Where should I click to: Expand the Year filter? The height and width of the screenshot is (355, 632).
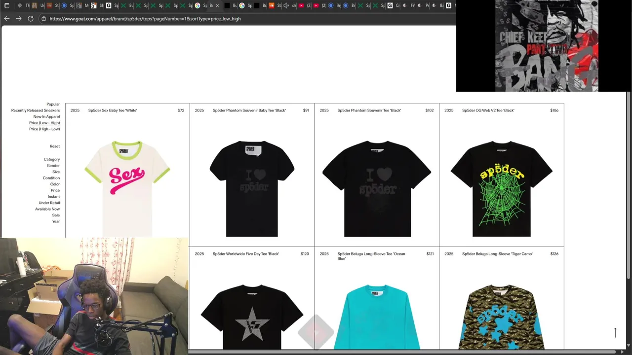click(x=56, y=221)
